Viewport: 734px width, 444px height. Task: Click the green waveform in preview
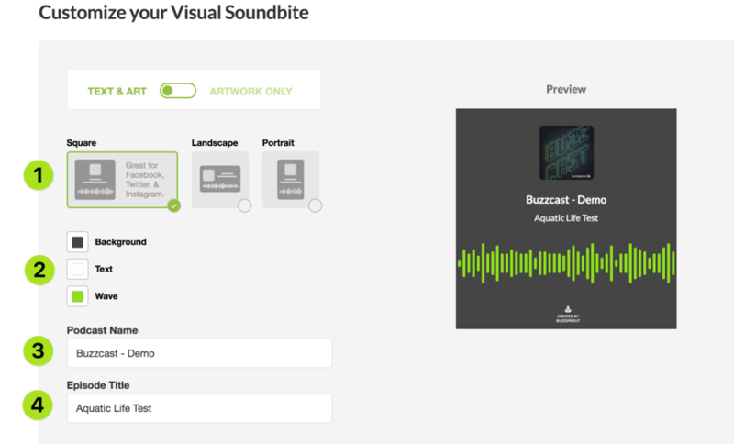tap(566, 263)
